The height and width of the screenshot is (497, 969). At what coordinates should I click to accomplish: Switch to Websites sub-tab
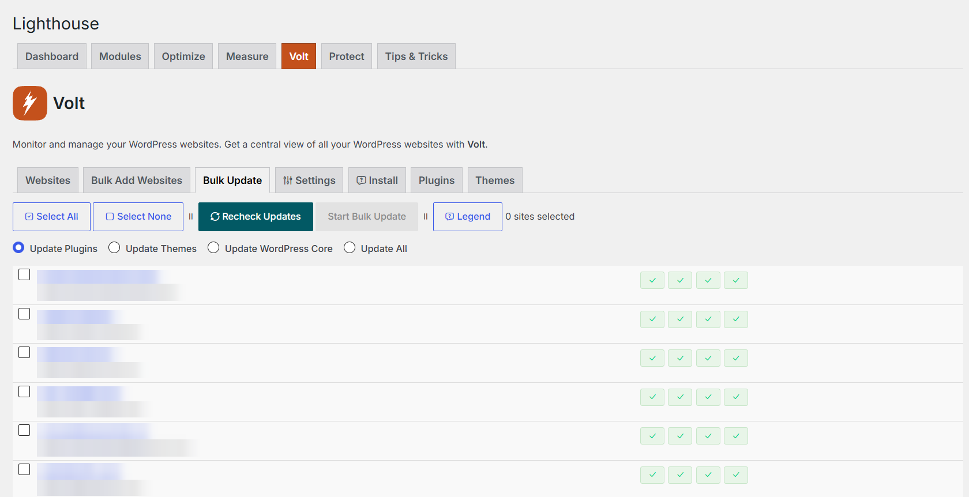click(x=48, y=180)
